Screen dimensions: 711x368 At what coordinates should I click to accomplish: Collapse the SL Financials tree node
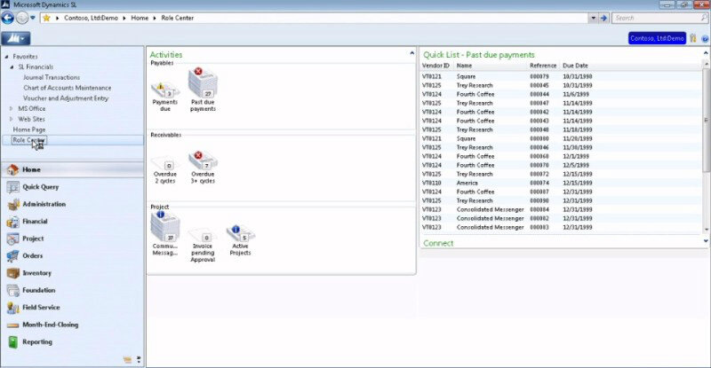click(12, 67)
